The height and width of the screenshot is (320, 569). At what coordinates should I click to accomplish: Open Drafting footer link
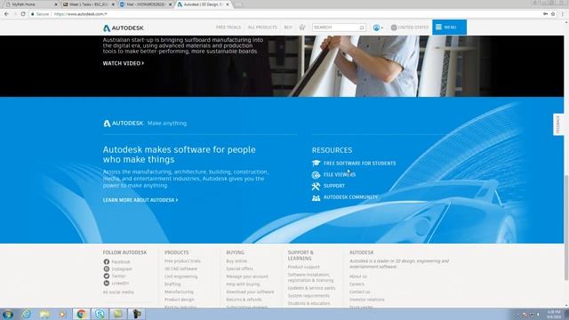point(172,284)
